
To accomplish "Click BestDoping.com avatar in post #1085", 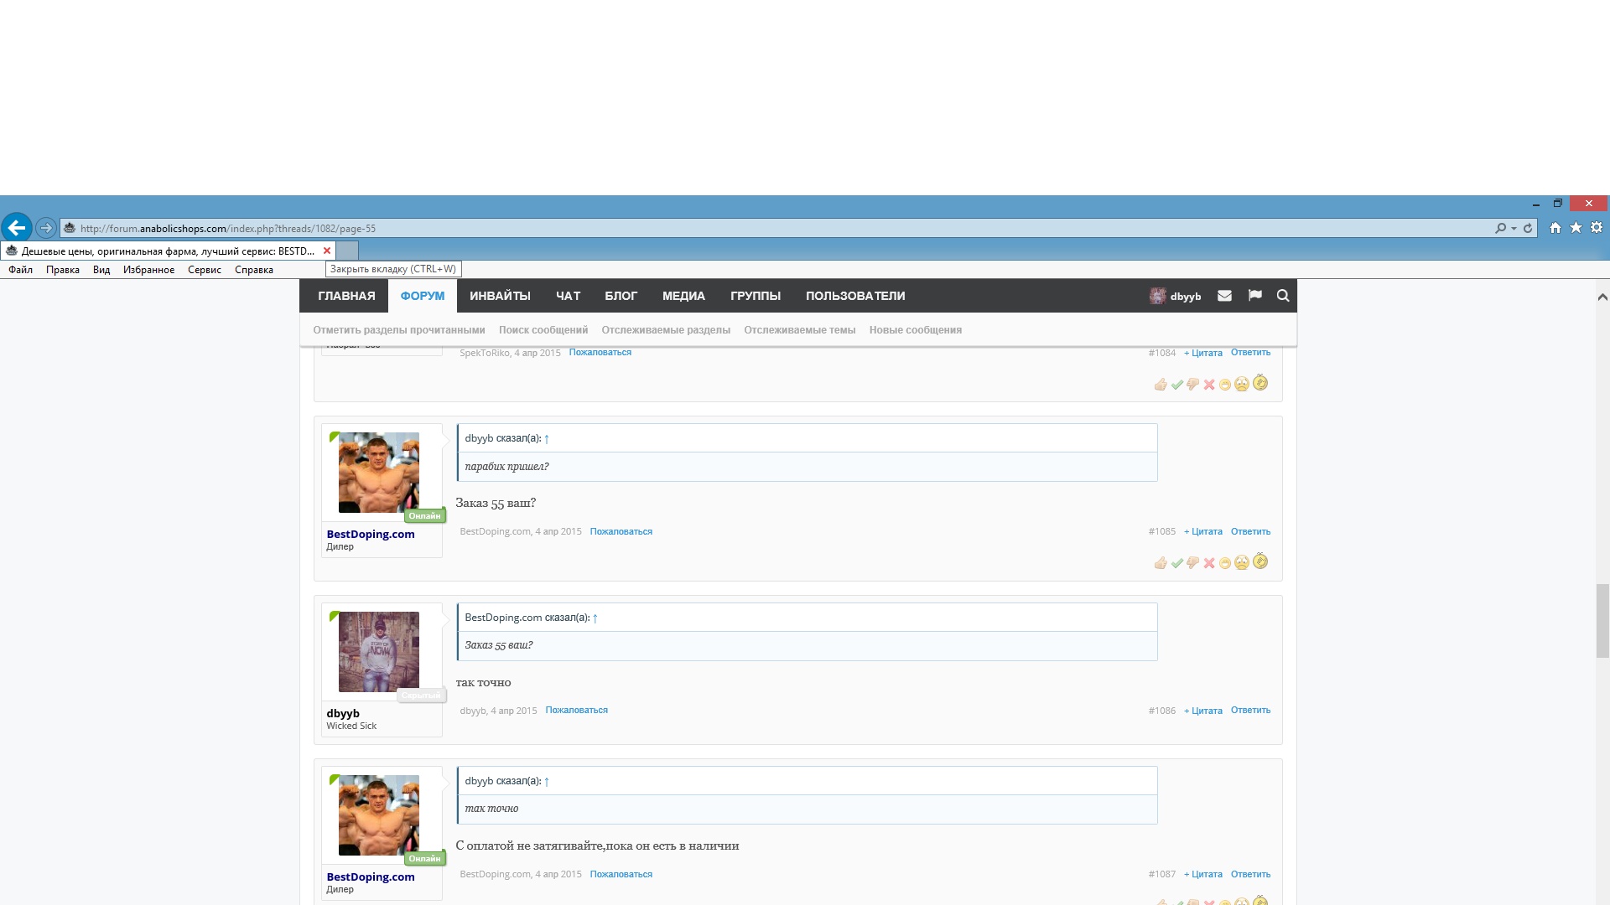I will 378,473.
